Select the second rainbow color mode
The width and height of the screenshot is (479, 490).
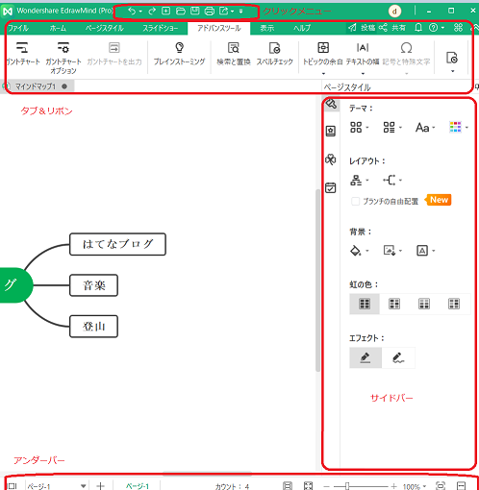394,304
